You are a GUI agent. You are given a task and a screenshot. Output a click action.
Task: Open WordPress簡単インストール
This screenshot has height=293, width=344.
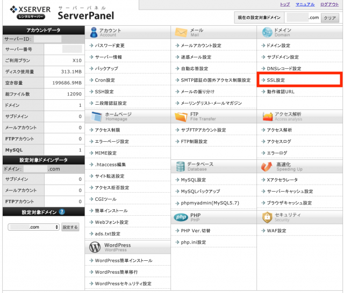(x=124, y=261)
